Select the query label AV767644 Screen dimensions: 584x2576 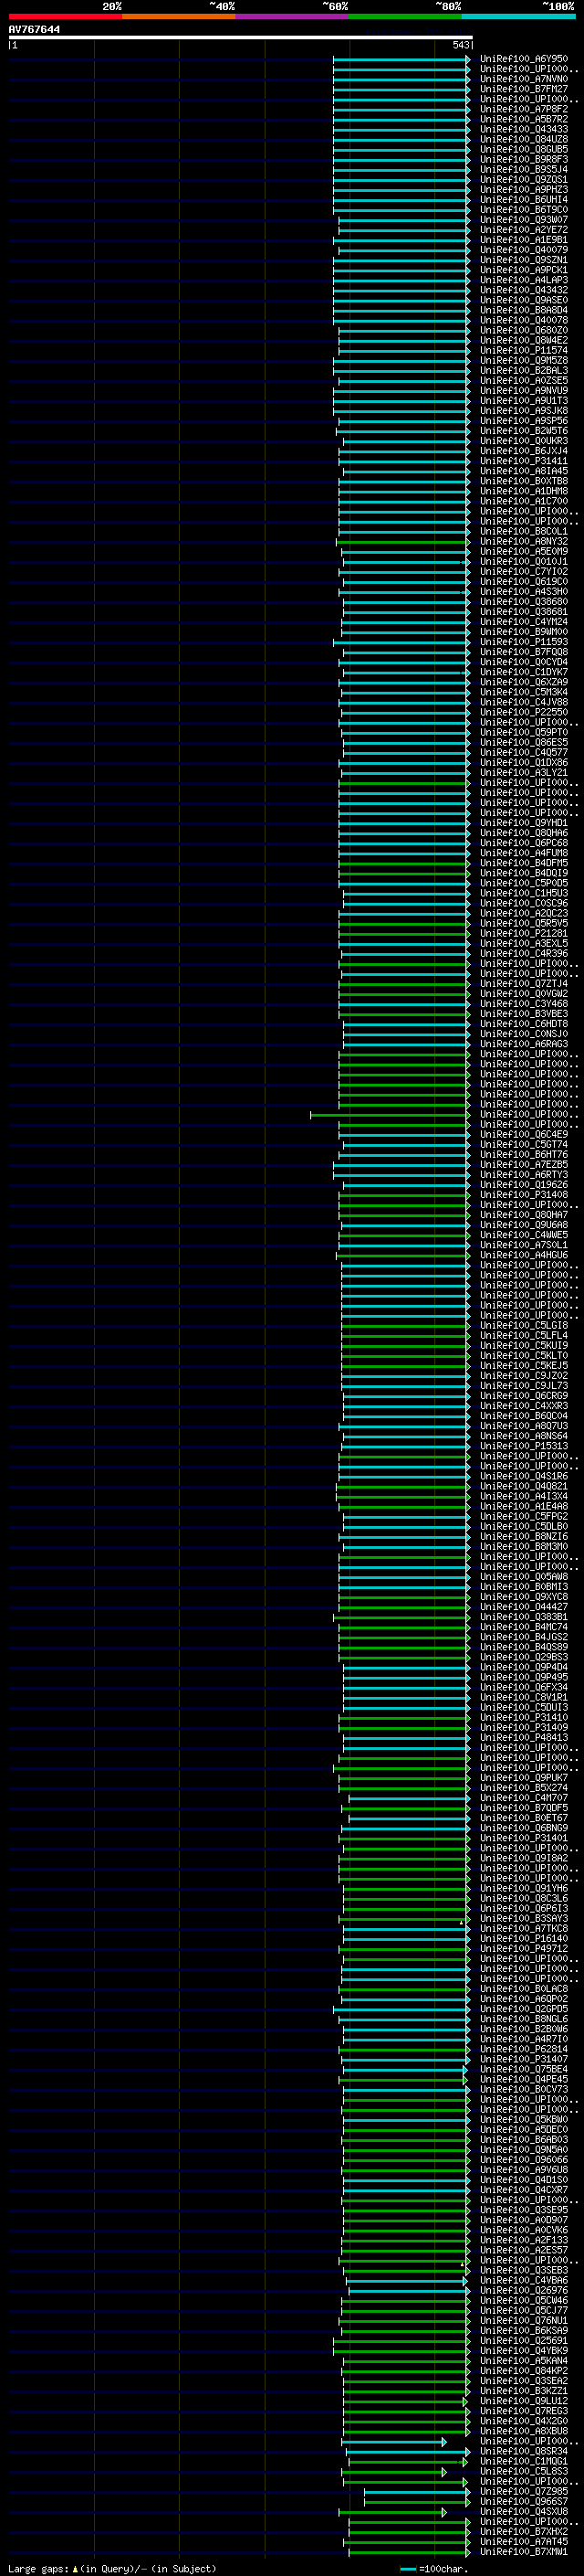(34, 29)
